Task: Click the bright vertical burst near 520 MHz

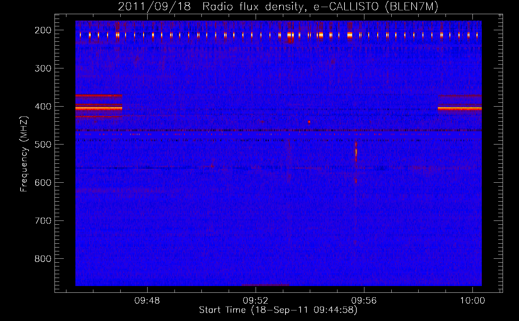Action: point(356,152)
